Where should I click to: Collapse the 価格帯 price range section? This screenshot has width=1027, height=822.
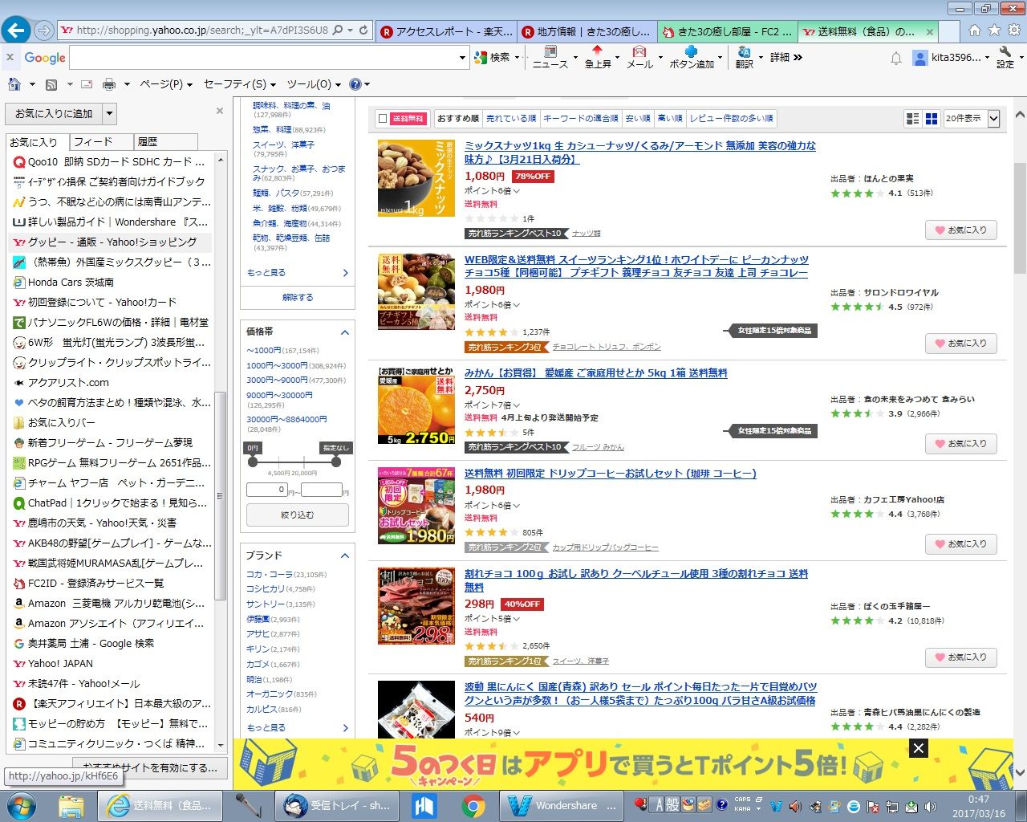345,332
